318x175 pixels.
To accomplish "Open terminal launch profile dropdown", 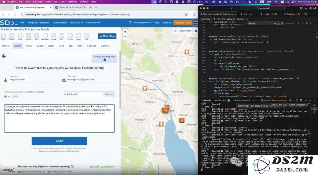I will point(293,100).
